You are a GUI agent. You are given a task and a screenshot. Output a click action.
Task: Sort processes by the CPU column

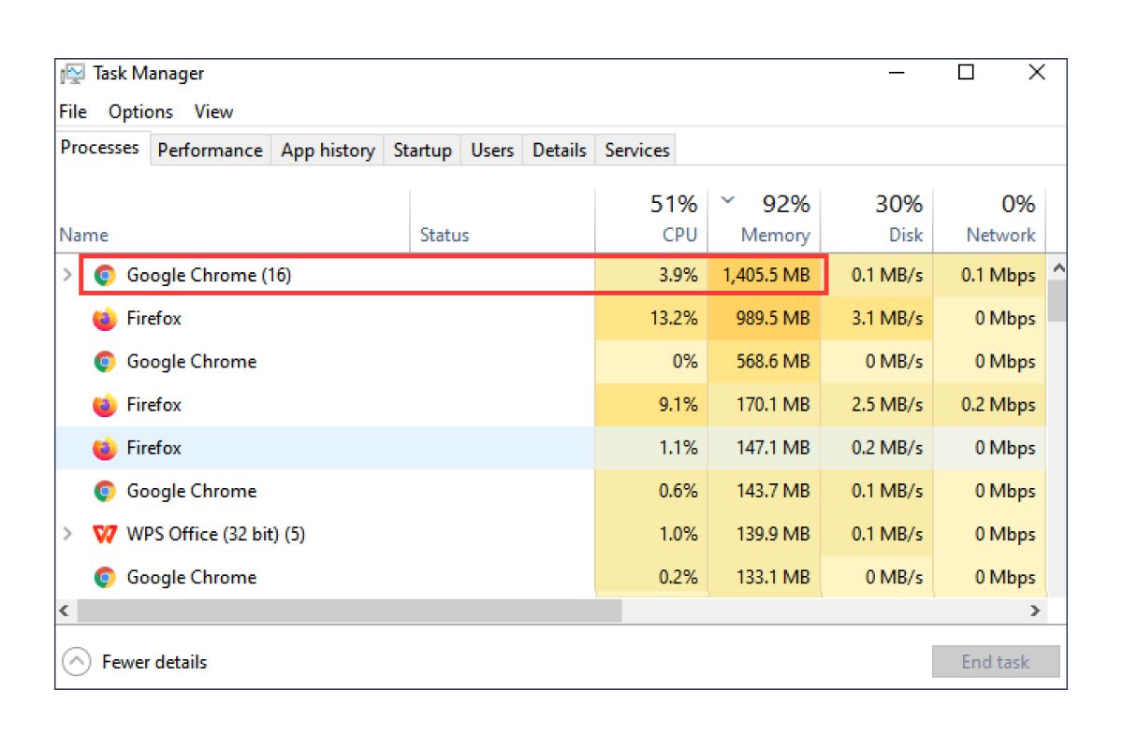(x=680, y=235)
